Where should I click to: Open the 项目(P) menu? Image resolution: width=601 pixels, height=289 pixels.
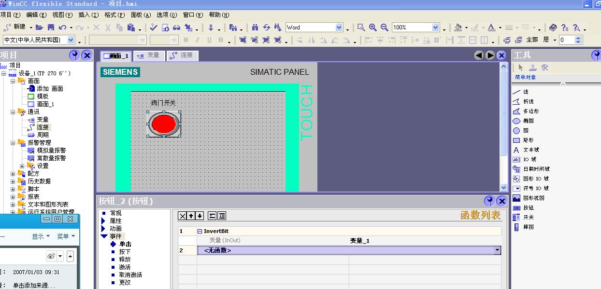click(x=10, y=15)
